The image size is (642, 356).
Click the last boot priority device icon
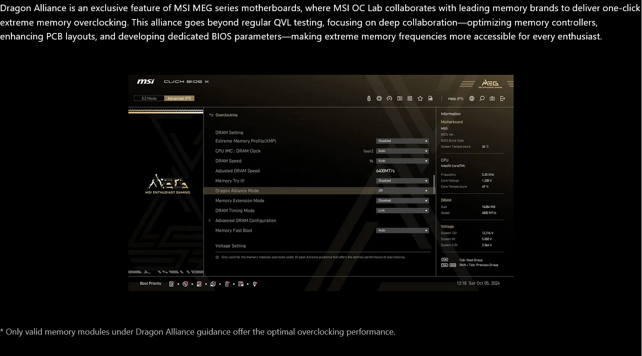tap(255, 284)
